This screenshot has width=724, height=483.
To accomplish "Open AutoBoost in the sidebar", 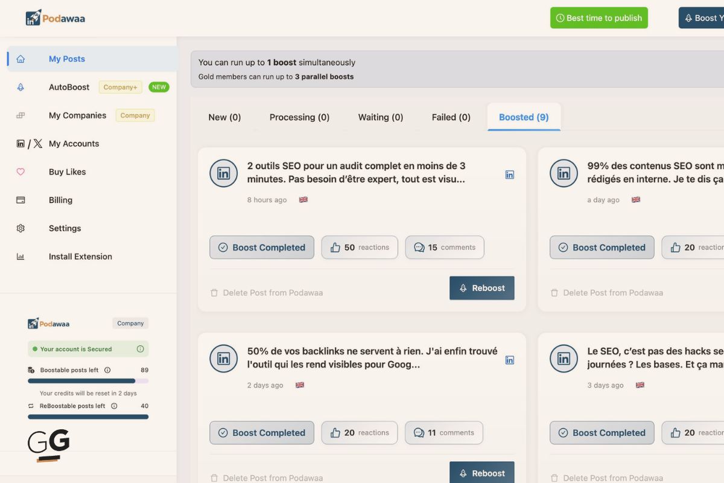I will coord(69,87).
